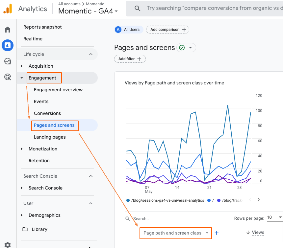The width and height of the screenshot is (283, 248).
Task: Open the Rows per page dropdown
Action: click(274, 217)
